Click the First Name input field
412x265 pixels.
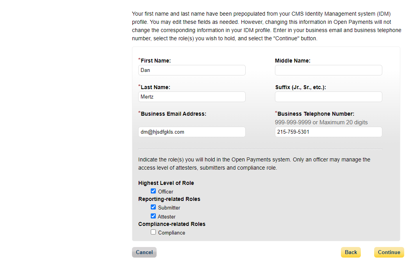click(x=192, y=70)
